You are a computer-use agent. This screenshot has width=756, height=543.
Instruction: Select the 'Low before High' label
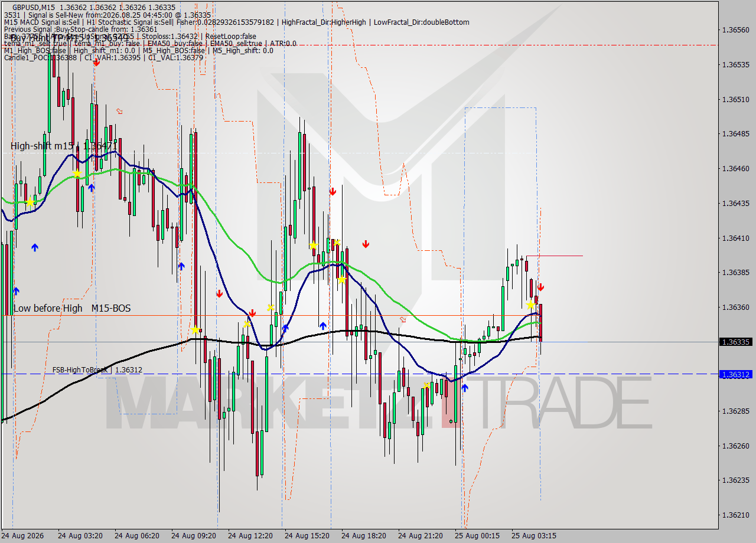(48, 308)
